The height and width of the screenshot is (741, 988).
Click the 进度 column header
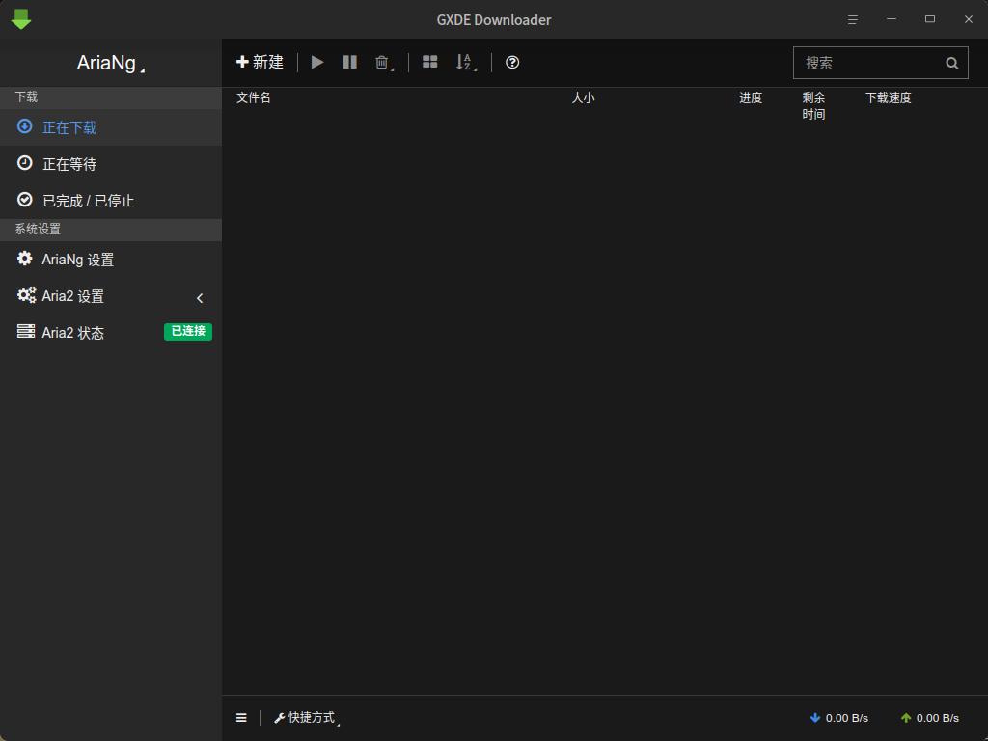[751, 97]
